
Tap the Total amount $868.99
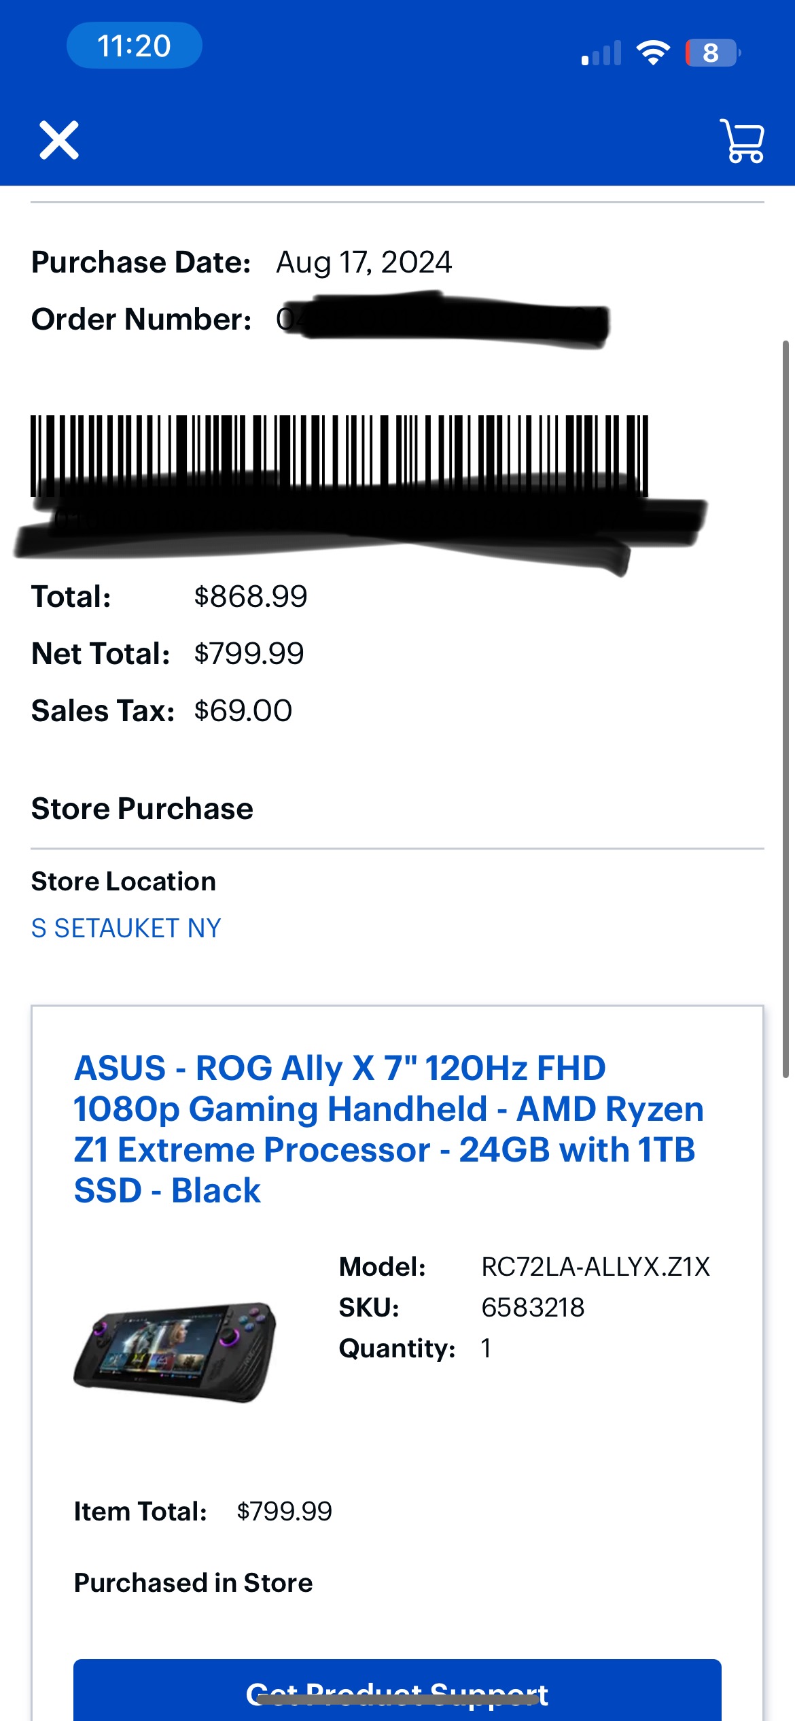251,597
